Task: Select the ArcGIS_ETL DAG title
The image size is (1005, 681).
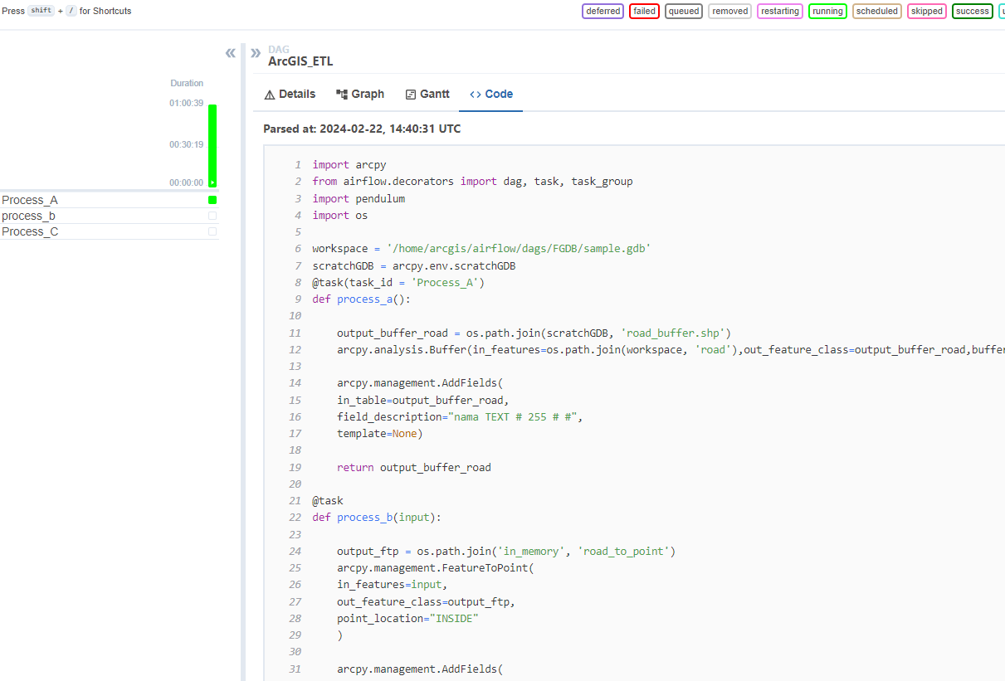Action: 300,61
